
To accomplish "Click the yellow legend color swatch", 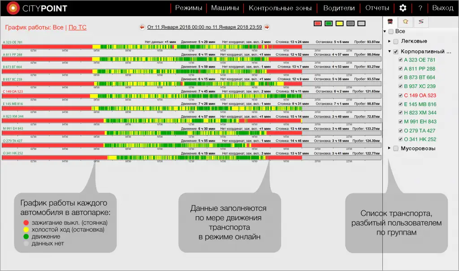I will click(x=340, y=23).
